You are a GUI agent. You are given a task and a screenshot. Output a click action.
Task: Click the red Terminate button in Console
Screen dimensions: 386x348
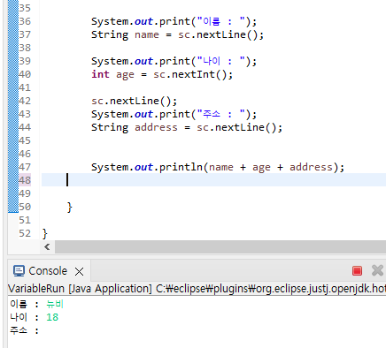coord(357,270)
